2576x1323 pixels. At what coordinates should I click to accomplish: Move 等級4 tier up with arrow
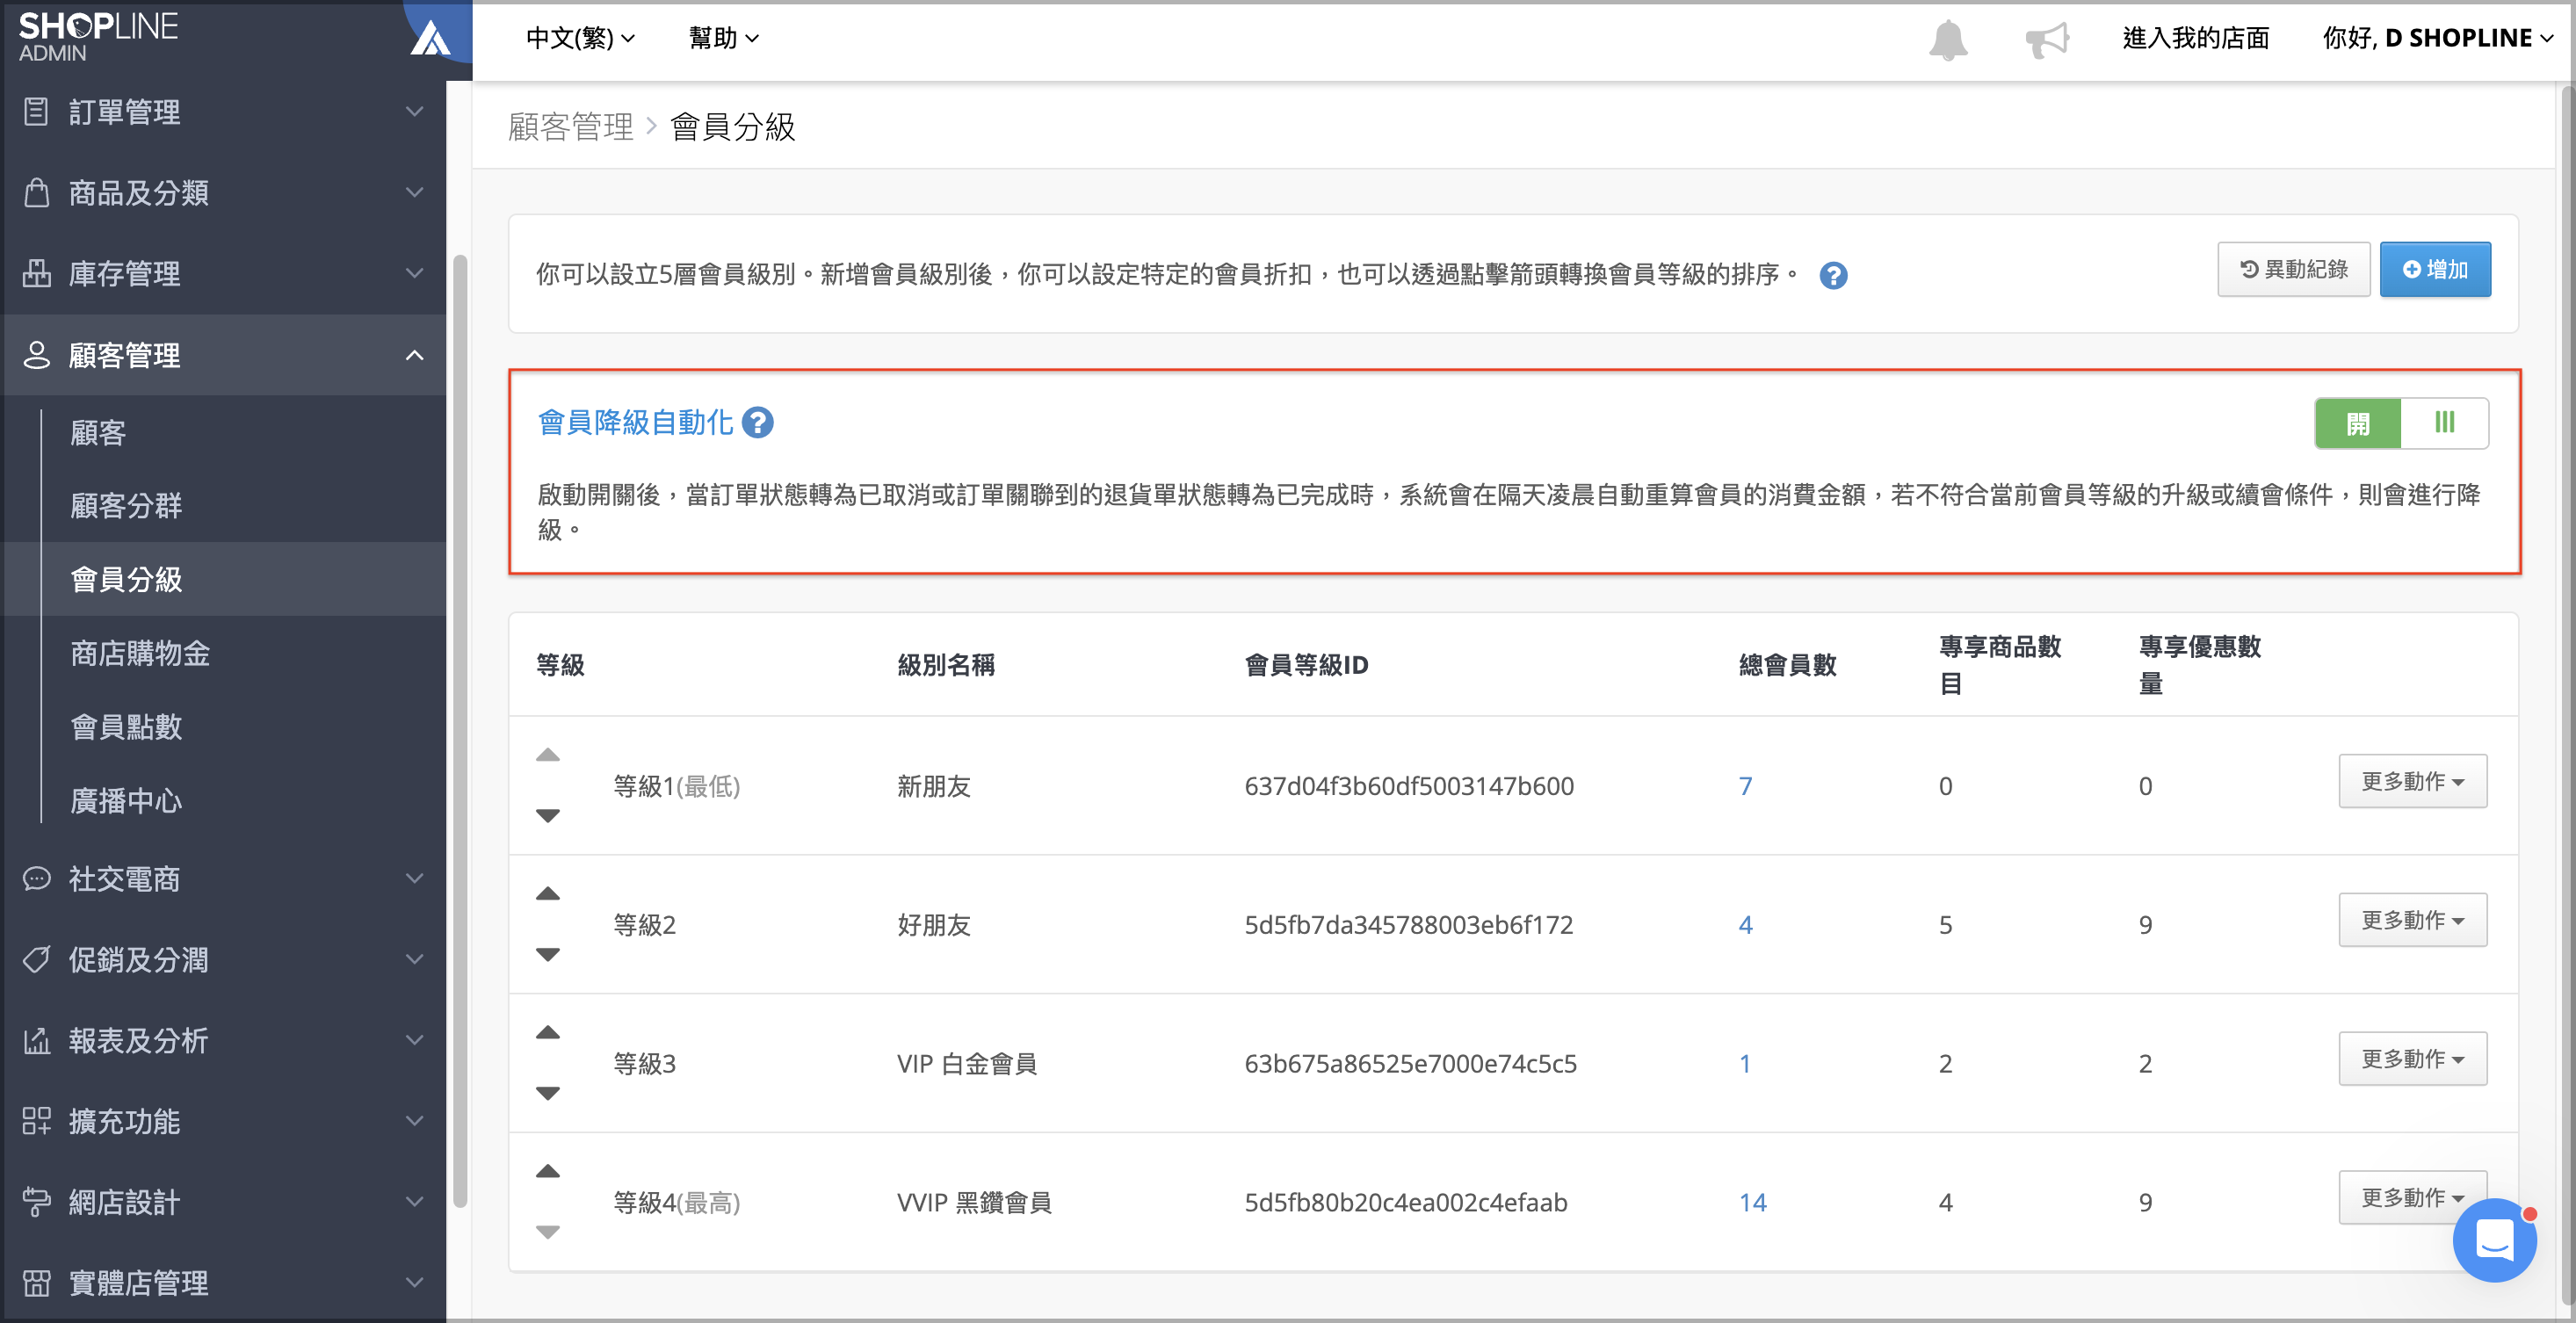(548, 1171)
